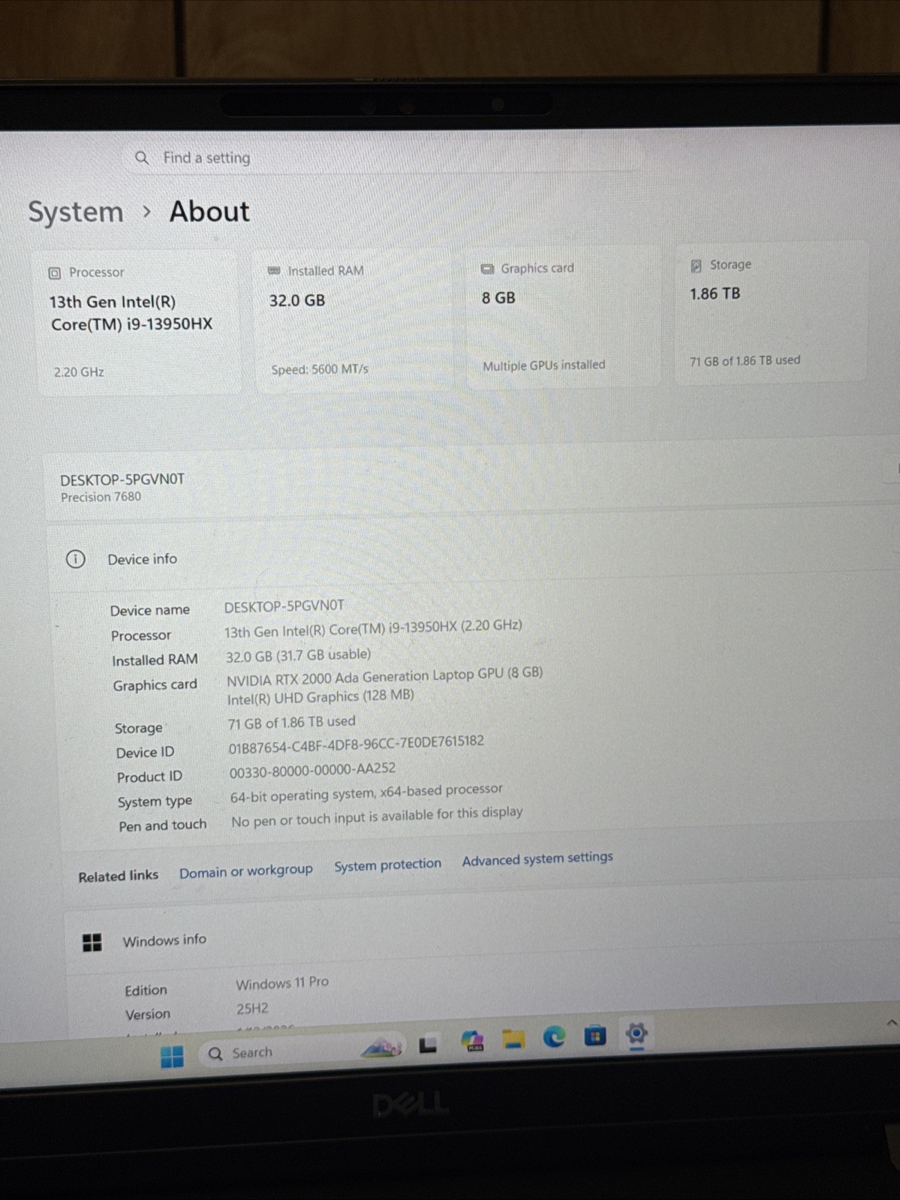Viewport: 900px width, 1200px height.
Task: Click the Storage drive icon
Action: pyautogui.click(x=696, y=266)
